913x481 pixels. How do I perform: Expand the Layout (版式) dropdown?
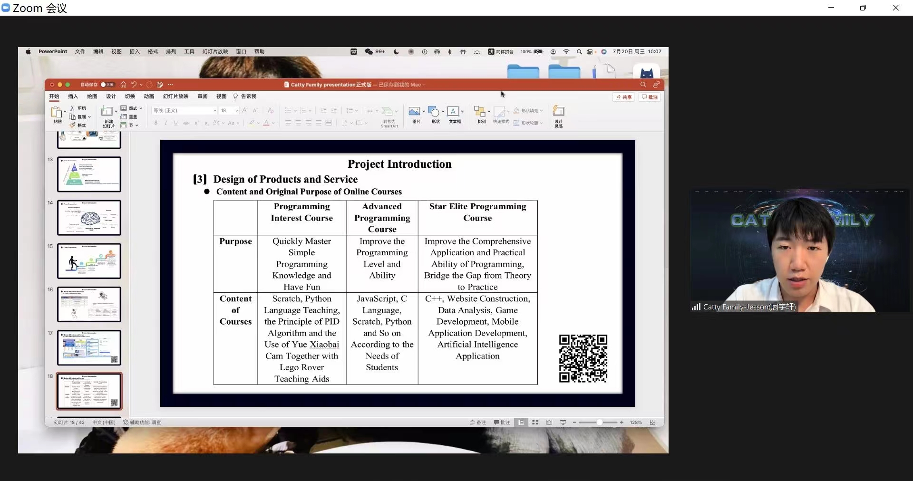pos(132,108)
